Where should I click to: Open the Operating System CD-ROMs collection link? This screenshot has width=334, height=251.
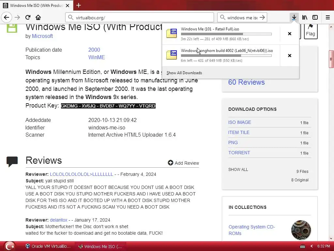(252, 230)
